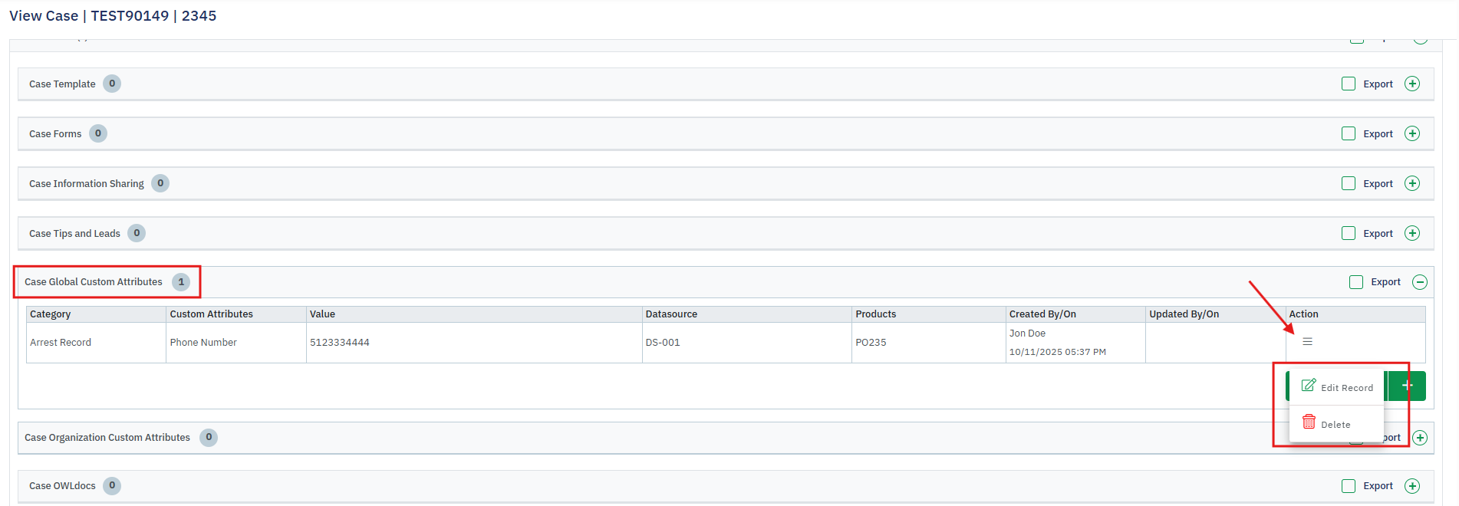This screenshot has width=1459, height=506.
Task: Select the phone number value 5123334444 cell
Action: click(x=340, y=343)
